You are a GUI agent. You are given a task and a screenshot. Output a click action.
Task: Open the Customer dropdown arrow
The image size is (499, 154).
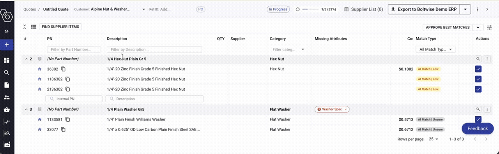pos(143,9)
